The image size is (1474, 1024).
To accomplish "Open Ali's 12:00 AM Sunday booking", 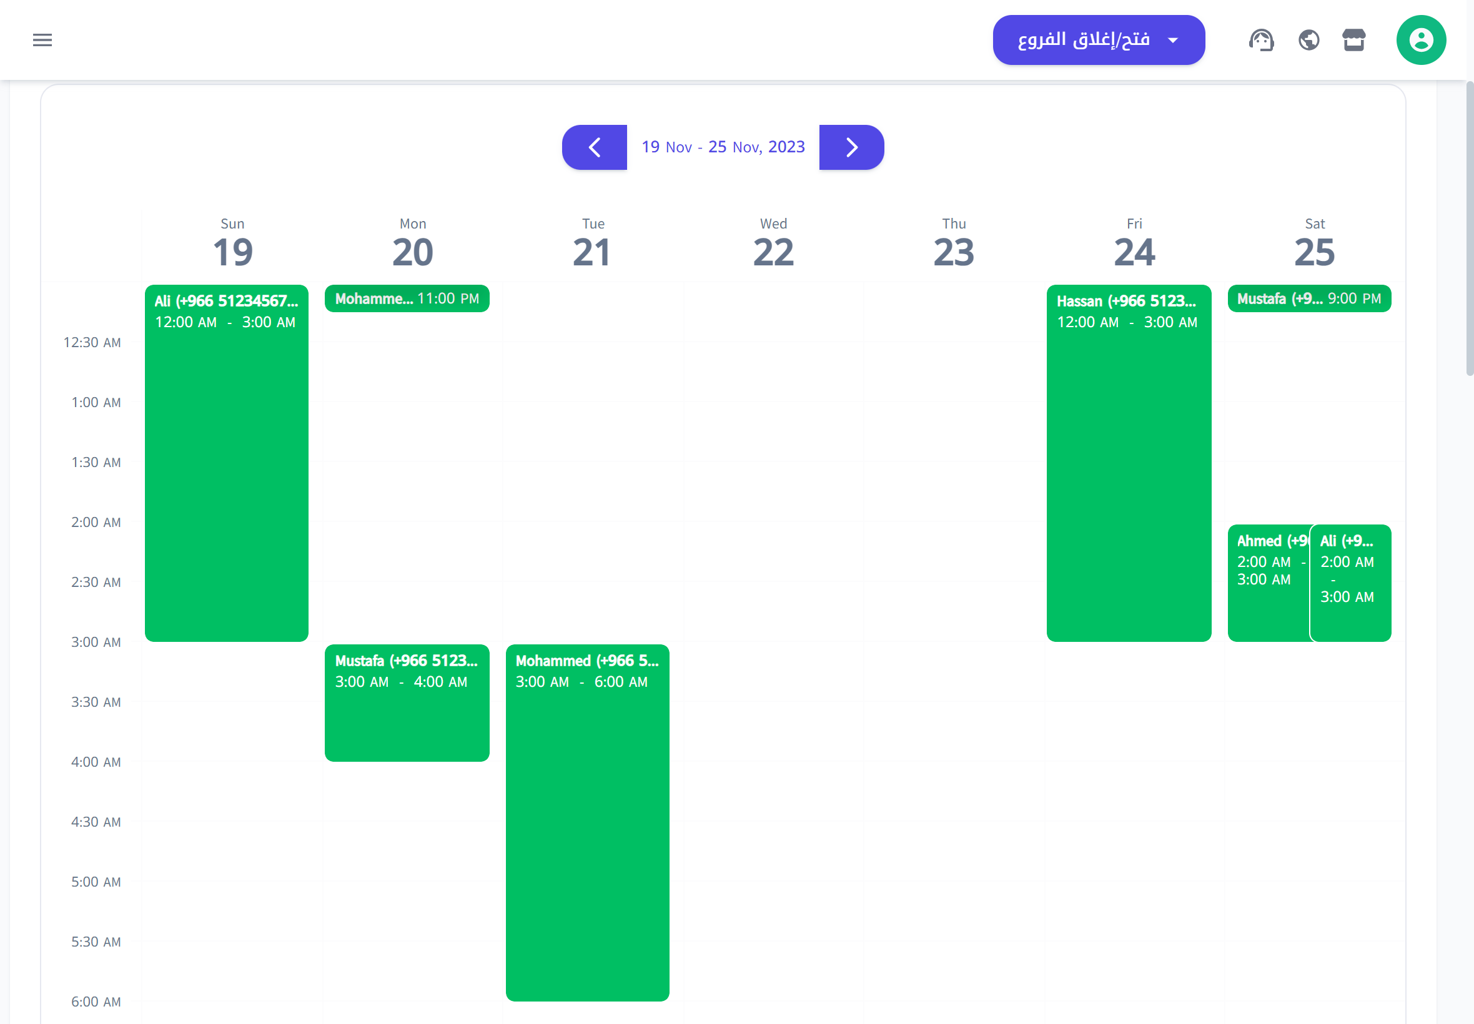I will pos(227,462).
